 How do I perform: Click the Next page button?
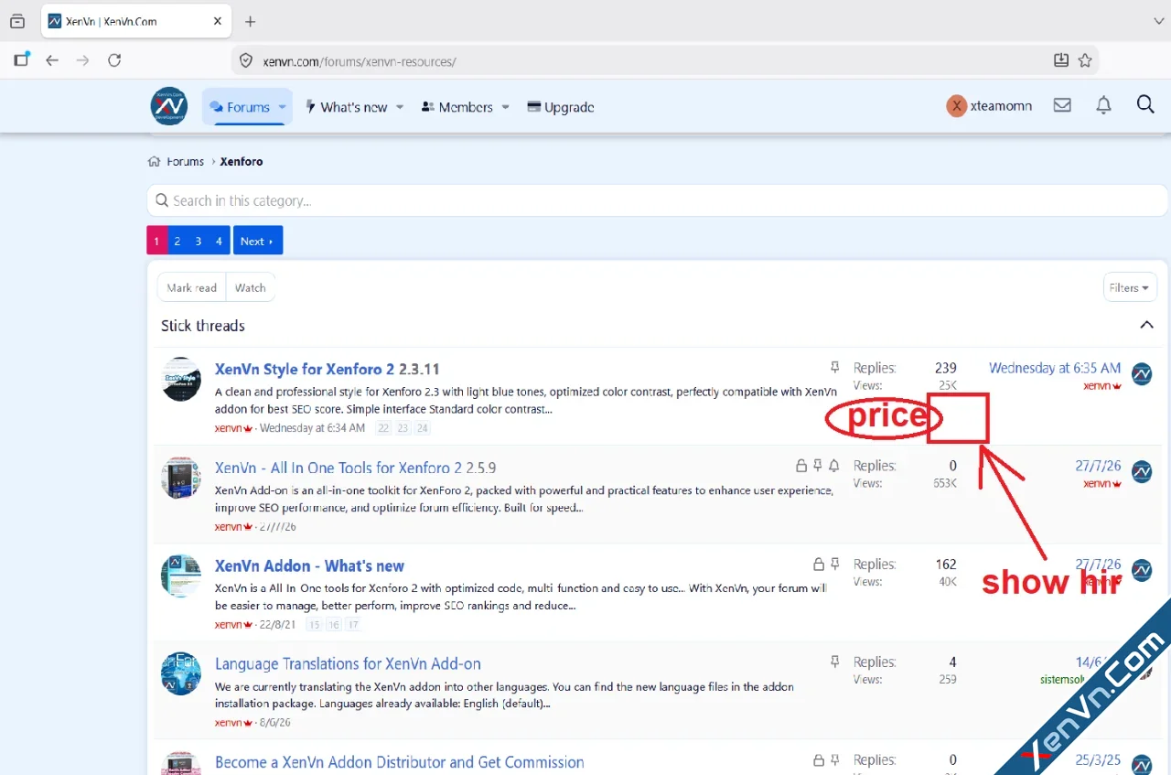point(258,241)
